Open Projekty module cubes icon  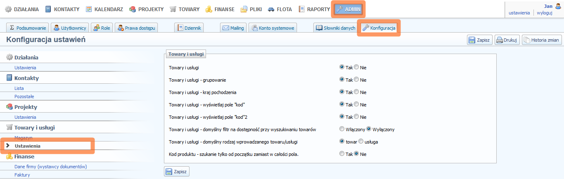133,9
